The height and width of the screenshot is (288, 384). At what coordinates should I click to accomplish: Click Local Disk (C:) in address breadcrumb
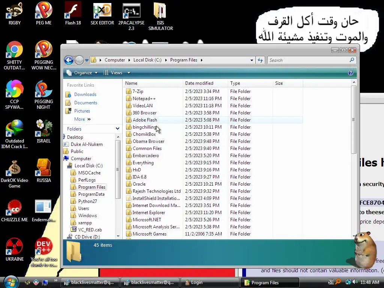click(147, 60)
